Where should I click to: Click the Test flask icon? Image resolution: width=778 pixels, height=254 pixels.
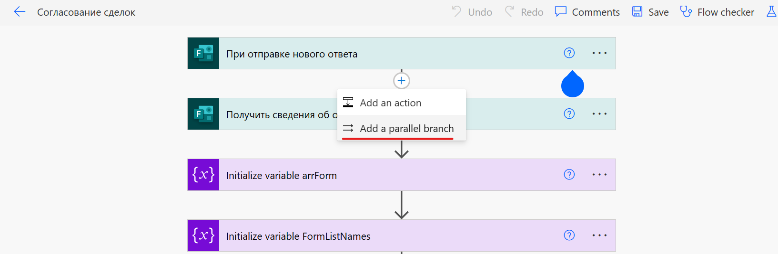pyautogui.click(x=771, y=12)
